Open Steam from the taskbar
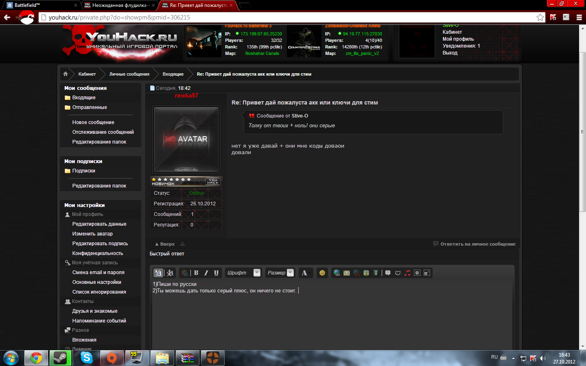The width and height of the screenshot is (586, 366). pos(61,358)
